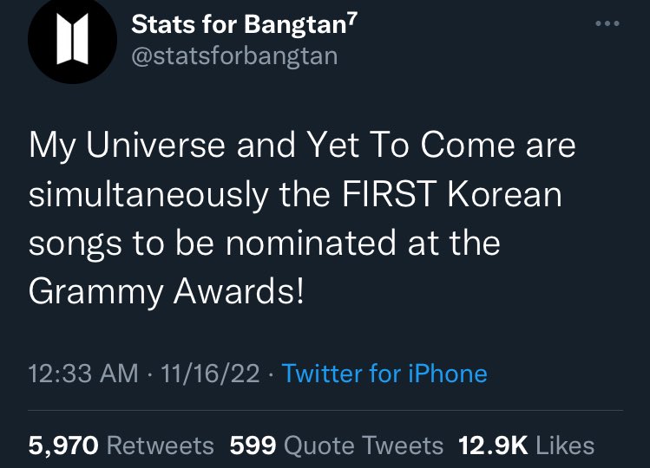
Task: Click the FIRST Korean phrase in the tweet
Action: point(452,194)
